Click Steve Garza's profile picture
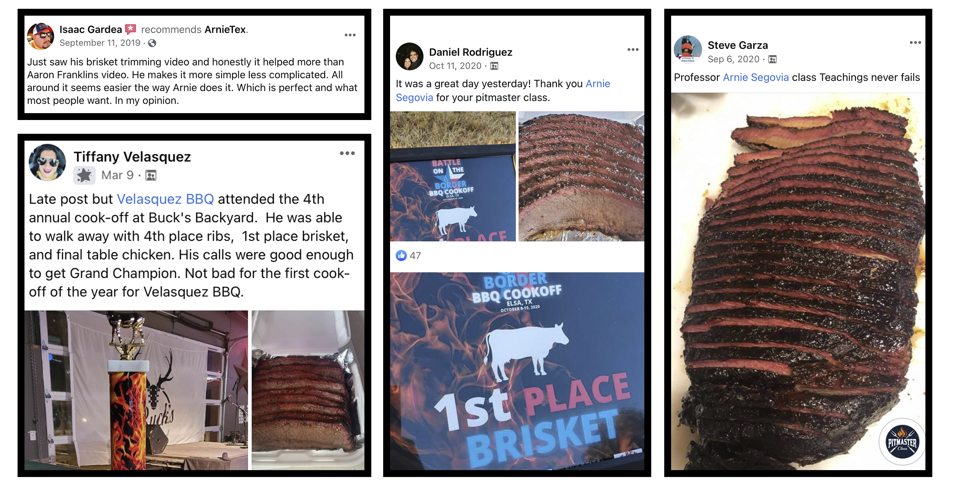 tap(688, 49)
